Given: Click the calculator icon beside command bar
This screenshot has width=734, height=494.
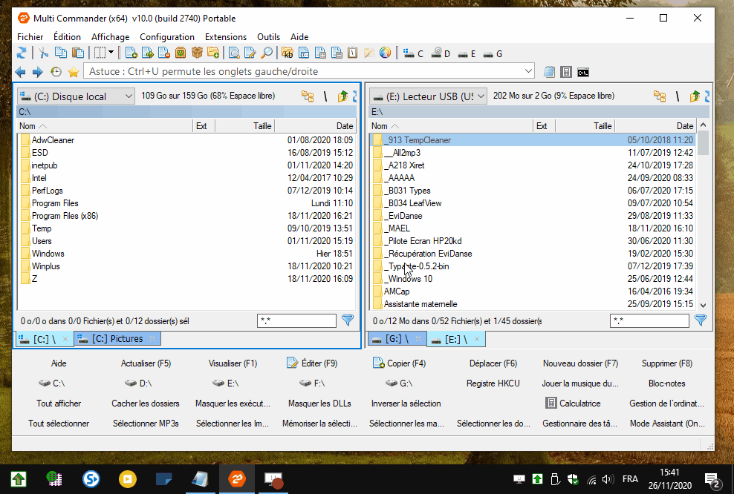Looking at the screenshot, I should point(566,72).
